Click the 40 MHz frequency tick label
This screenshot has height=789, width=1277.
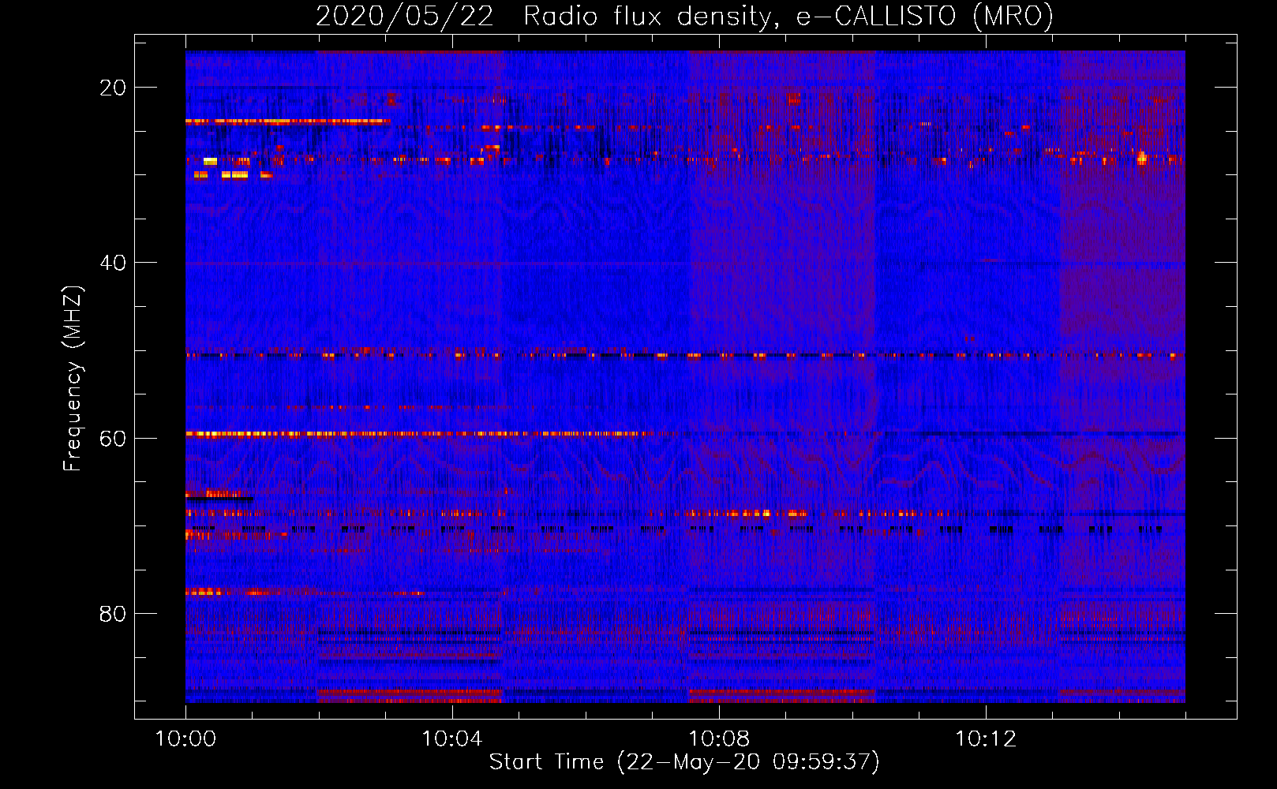click(x=113, y=263)
